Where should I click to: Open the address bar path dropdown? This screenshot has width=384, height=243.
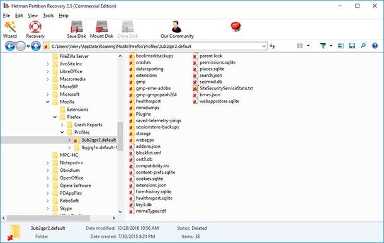[264, 46]
